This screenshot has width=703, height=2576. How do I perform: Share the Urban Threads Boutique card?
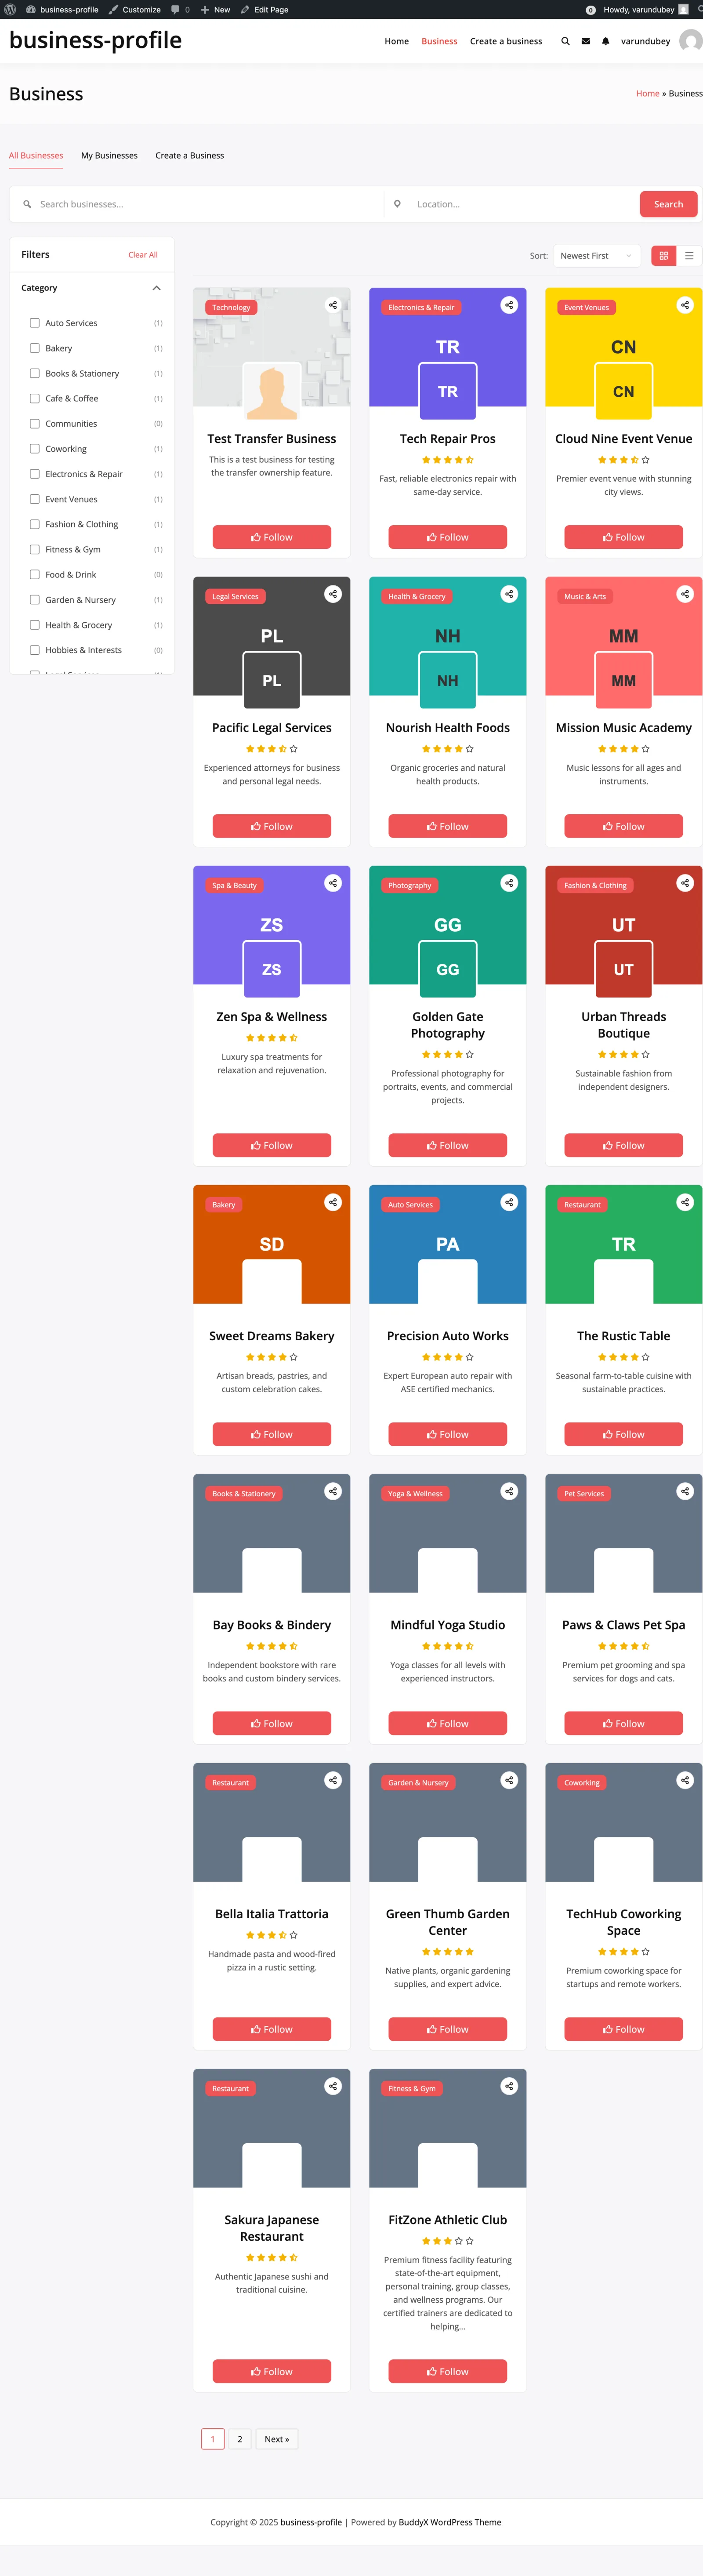685,883
